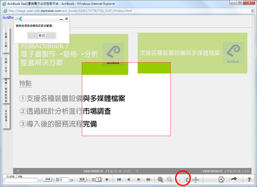
Task: Click the four-arrow move/fit screen icon
Action: (196, 180)
